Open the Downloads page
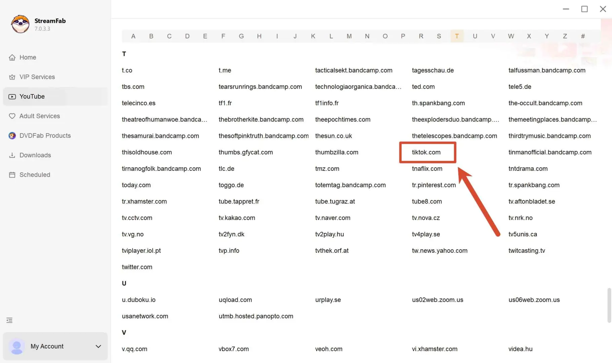This screenshot has width=612, height=363. click(x=55, y=155)
